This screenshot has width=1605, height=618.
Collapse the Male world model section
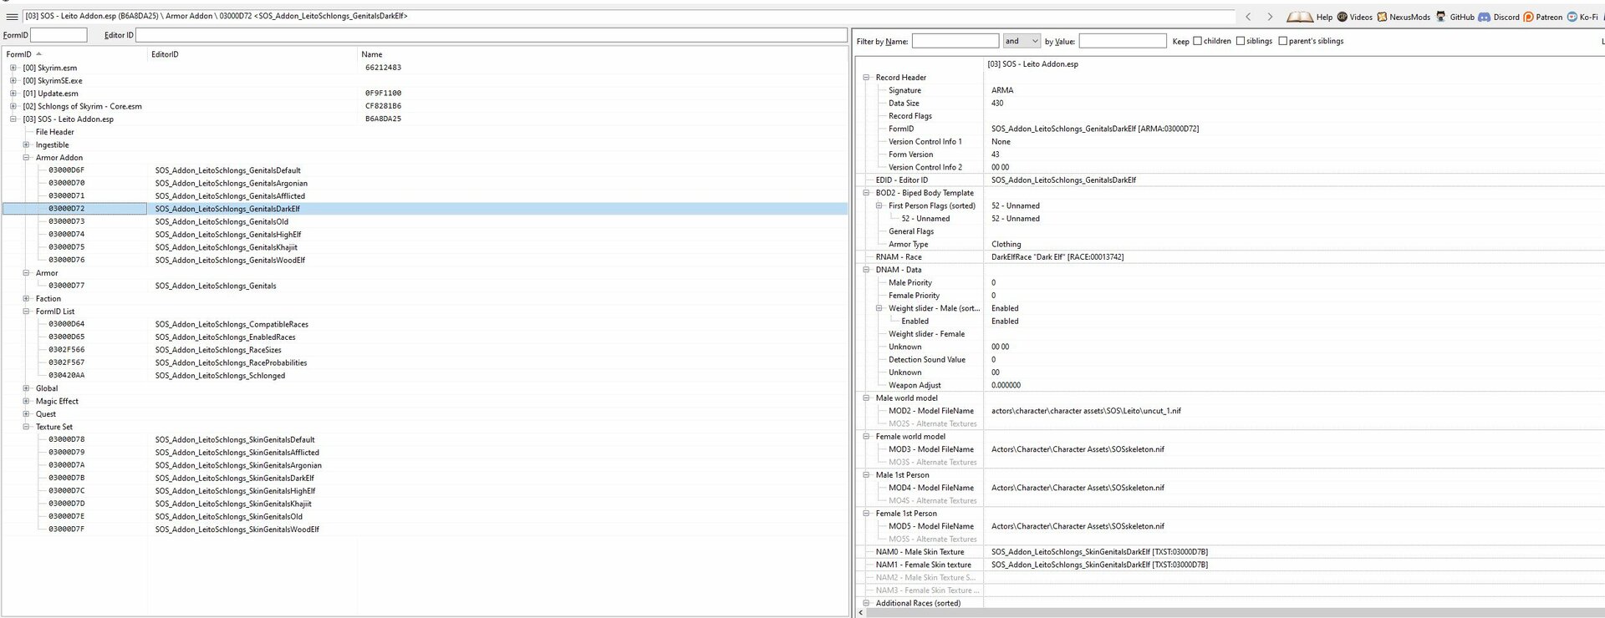click(x=866, y=398)
